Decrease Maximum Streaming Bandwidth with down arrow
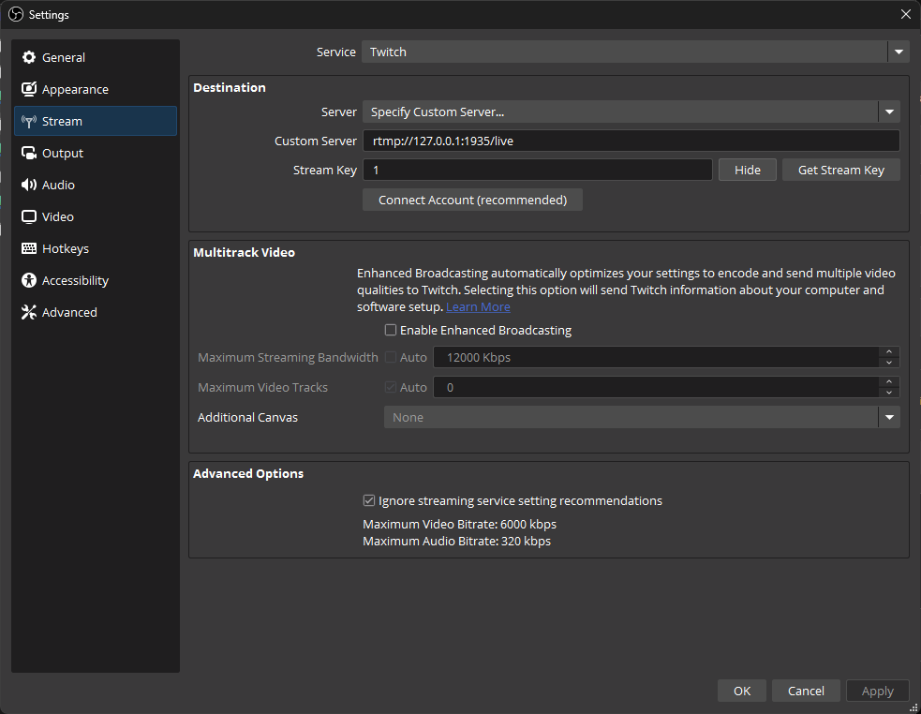The width and height of the screenshot is (921, 714). coord(889,363)
